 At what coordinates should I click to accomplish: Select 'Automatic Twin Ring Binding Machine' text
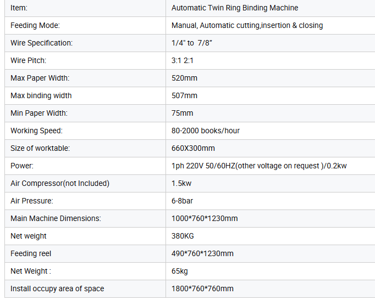[x=235, y=8]
